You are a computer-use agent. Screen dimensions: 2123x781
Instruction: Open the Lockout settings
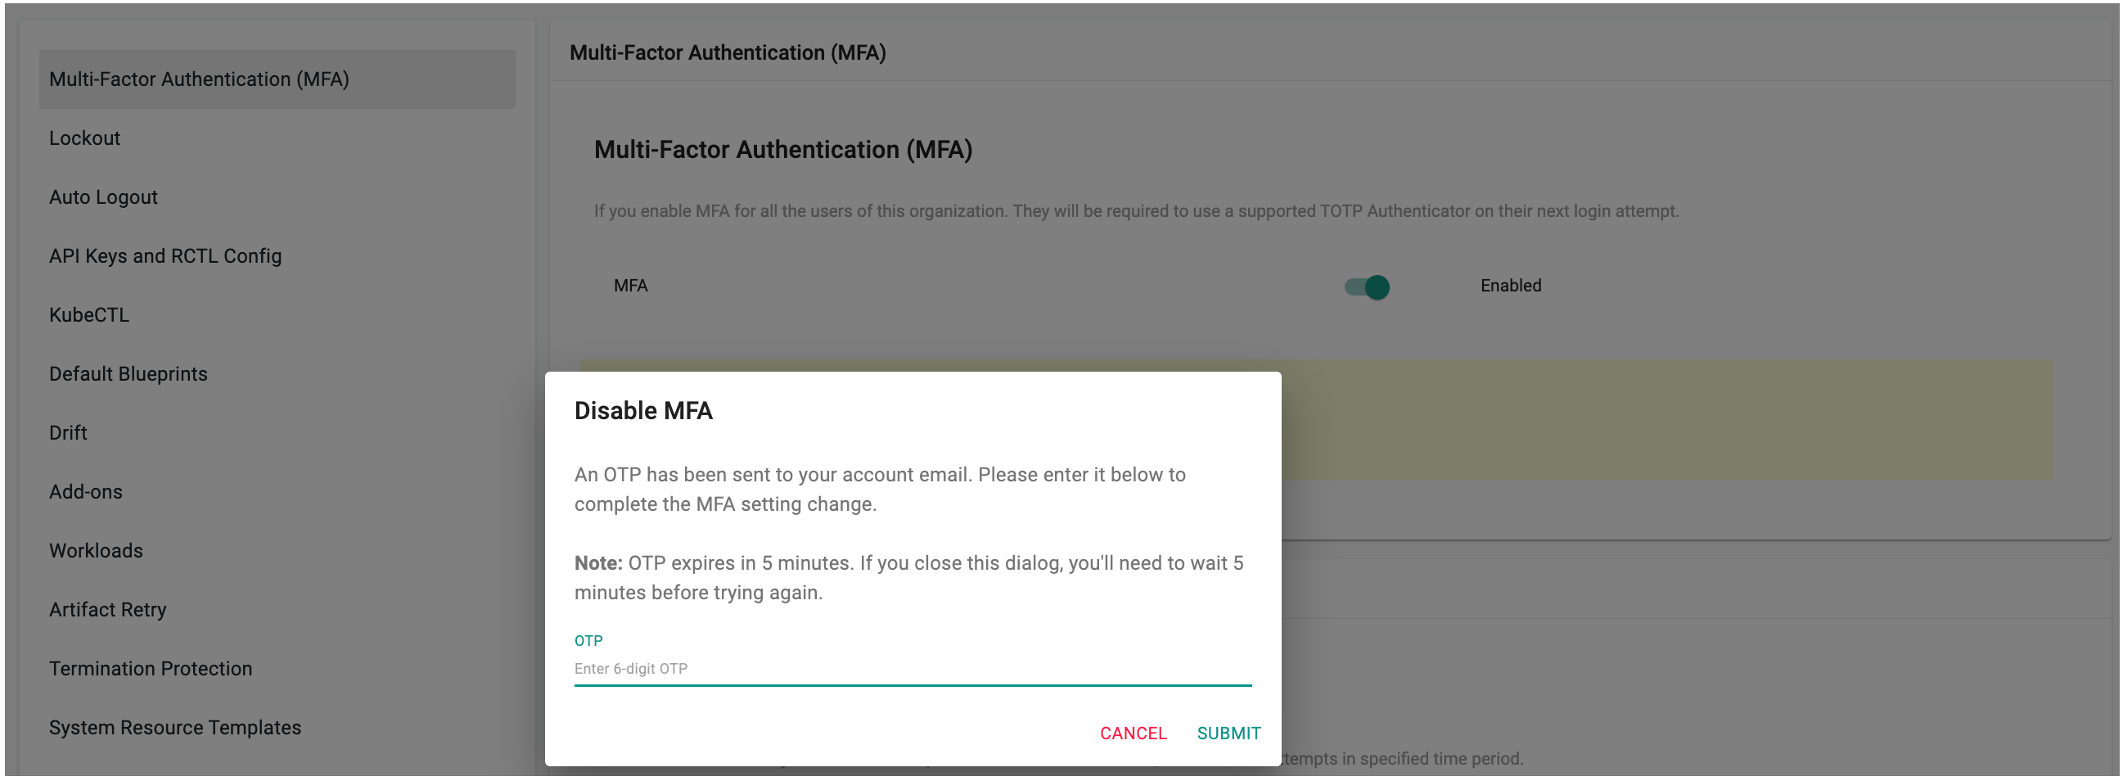click(84, 138)
